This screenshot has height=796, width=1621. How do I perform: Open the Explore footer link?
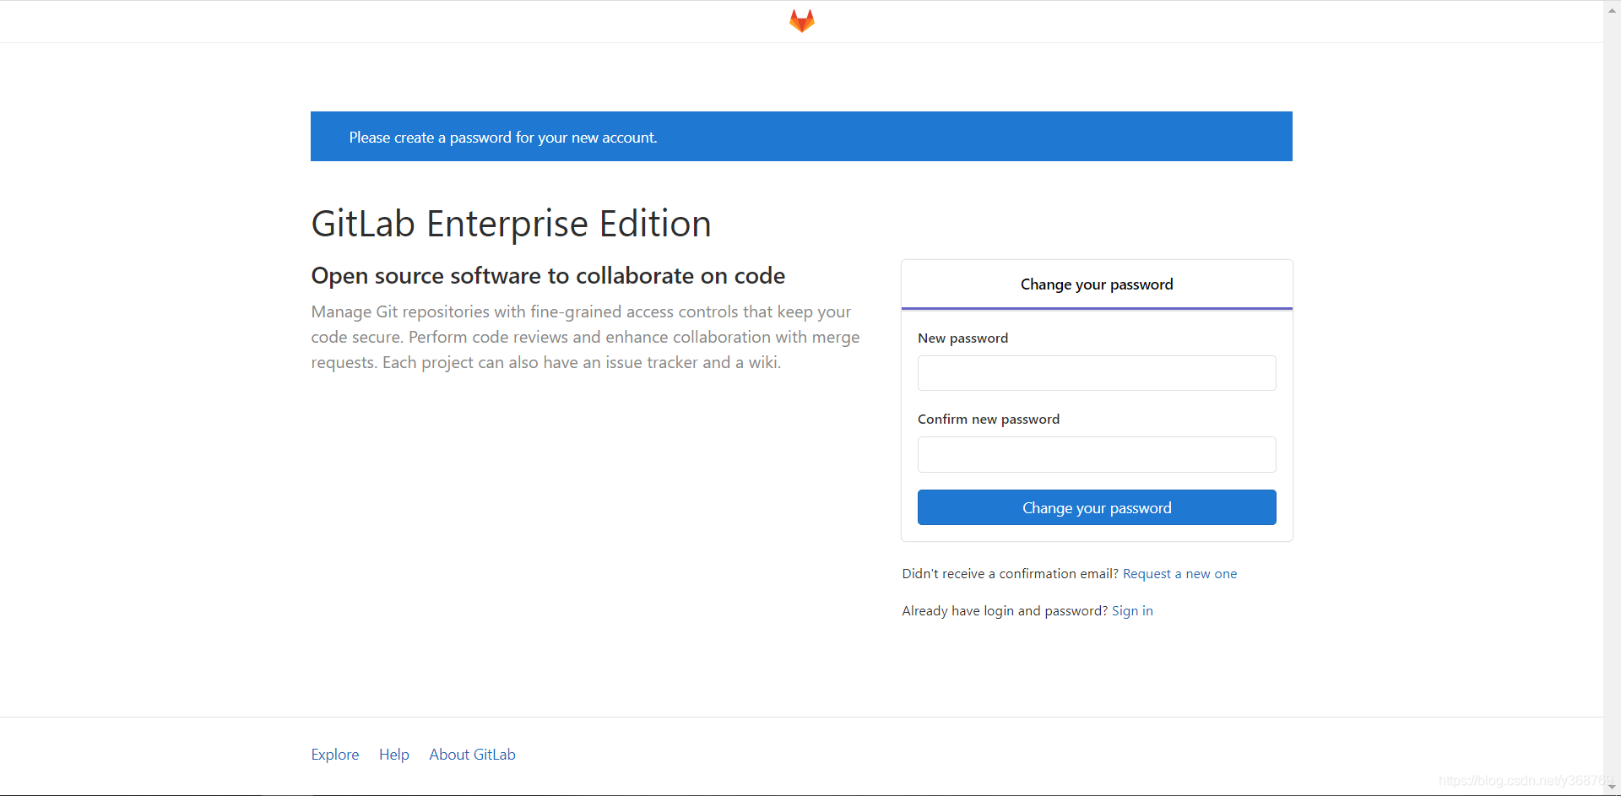click(x=335, y=755)
